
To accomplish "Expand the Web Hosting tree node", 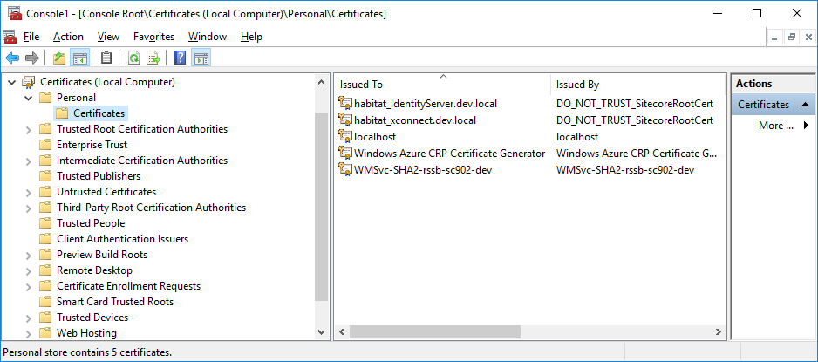I will pyautogui.click(x=28, y=333).
